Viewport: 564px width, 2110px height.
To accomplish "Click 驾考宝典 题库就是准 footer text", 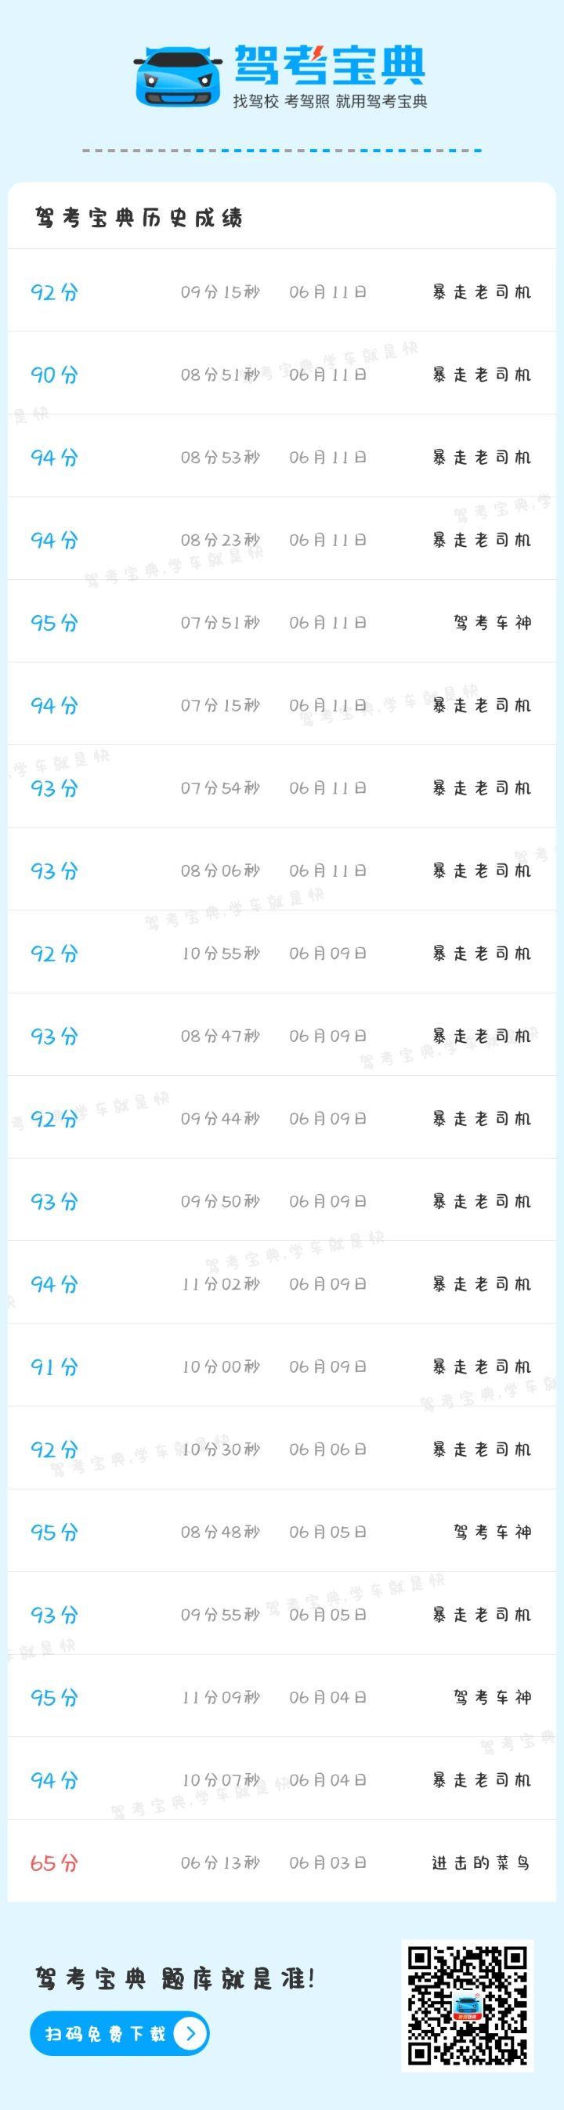I will pyautogui.click(x=175, y=1979).
